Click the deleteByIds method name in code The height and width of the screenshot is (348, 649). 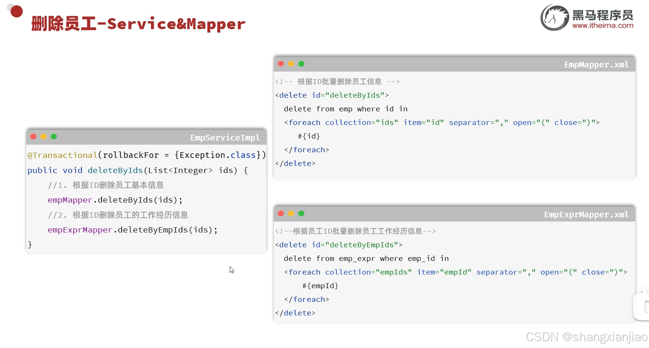pyautogui.click(x=115, y=170)
